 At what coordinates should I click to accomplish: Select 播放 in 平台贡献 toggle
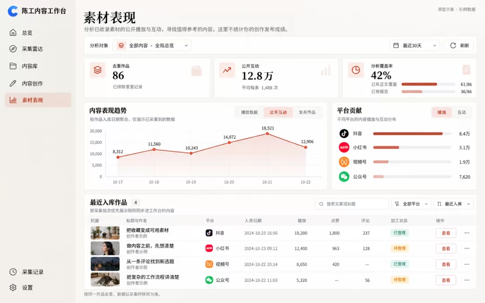point(442,112)
